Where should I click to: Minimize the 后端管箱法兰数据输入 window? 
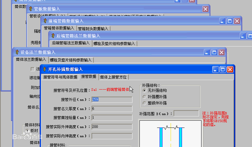pos(243,36)
